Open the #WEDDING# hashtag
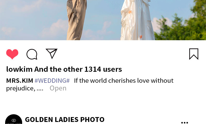 click(52, 81)
